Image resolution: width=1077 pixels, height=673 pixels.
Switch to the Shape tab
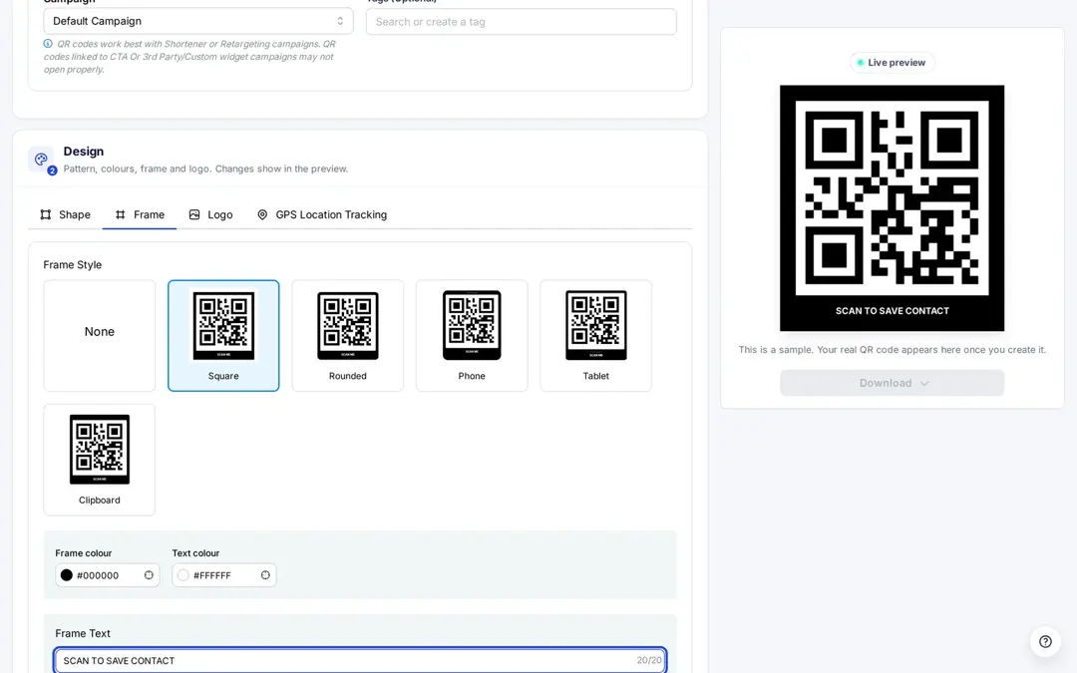click(x=65, y=214)
